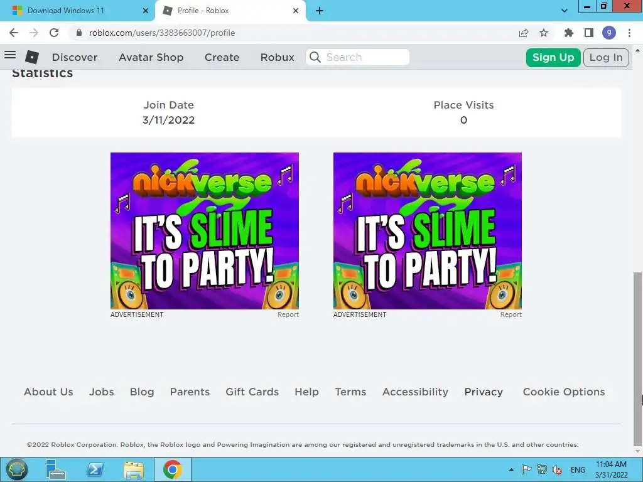Viewport: 643px width, 482px height.
Task: Click the Join Date value 3/11/2022
Action: 168,120
